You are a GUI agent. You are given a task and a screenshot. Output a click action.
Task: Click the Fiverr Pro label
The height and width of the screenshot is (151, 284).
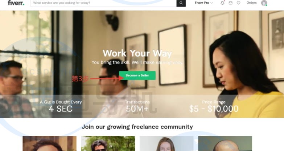(x=202, y=3)
